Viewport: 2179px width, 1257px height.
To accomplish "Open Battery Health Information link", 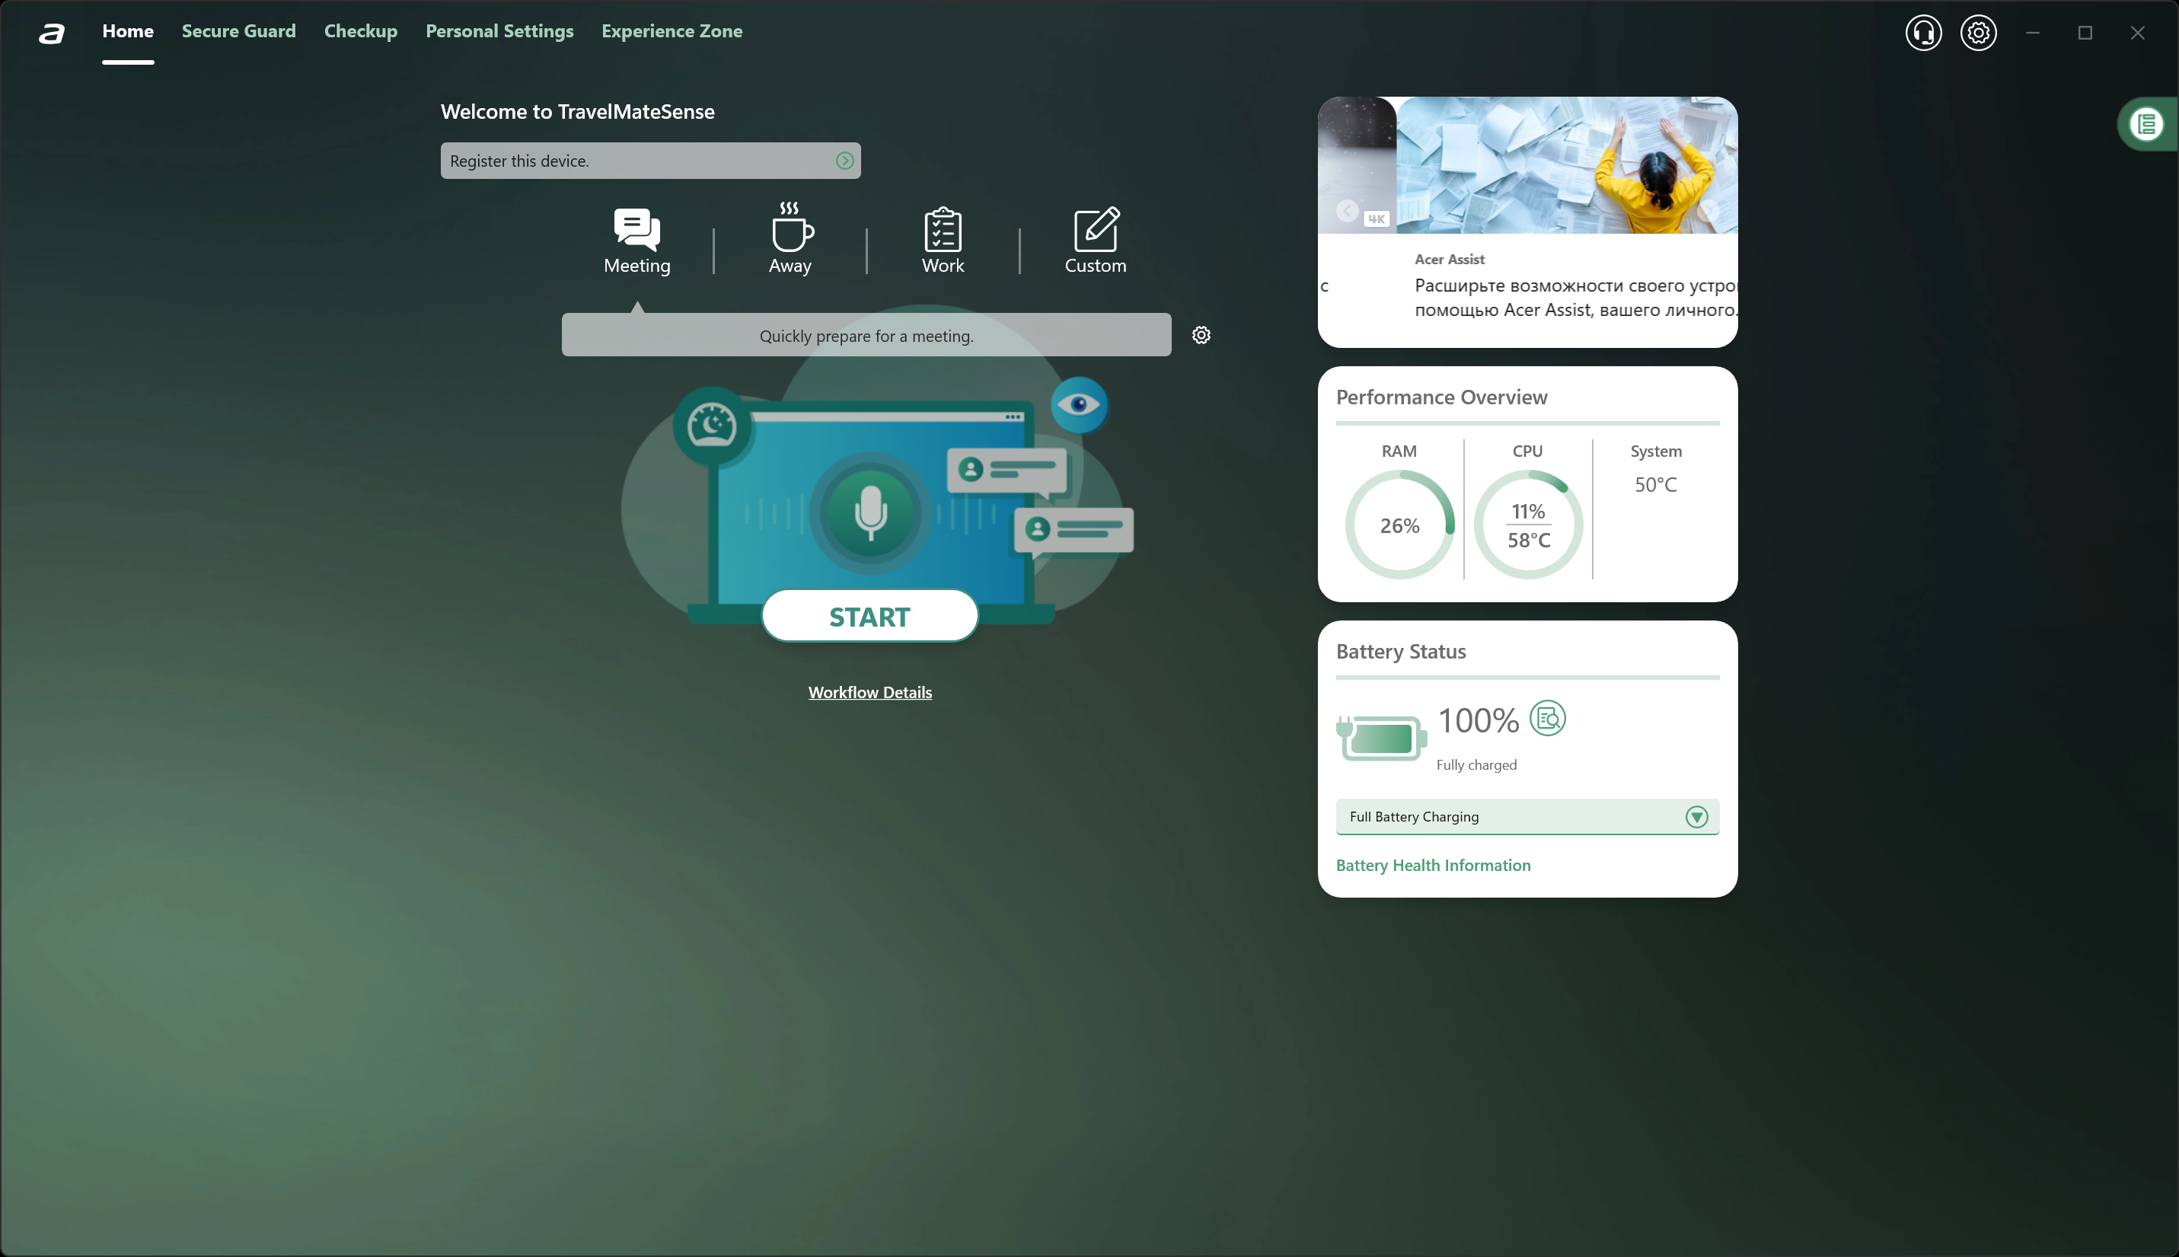I will click(x=1432, y=865).
